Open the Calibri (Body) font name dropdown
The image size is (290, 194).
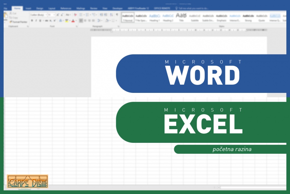click(x=38, y=15)
